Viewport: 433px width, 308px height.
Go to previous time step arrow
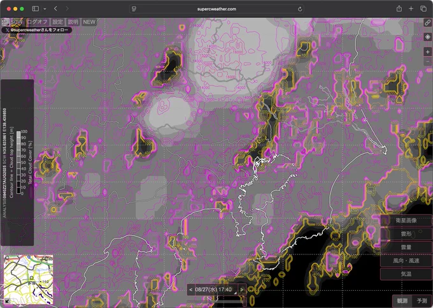coord(191,290)
